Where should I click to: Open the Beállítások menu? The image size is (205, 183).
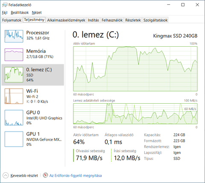coord(20,12)
